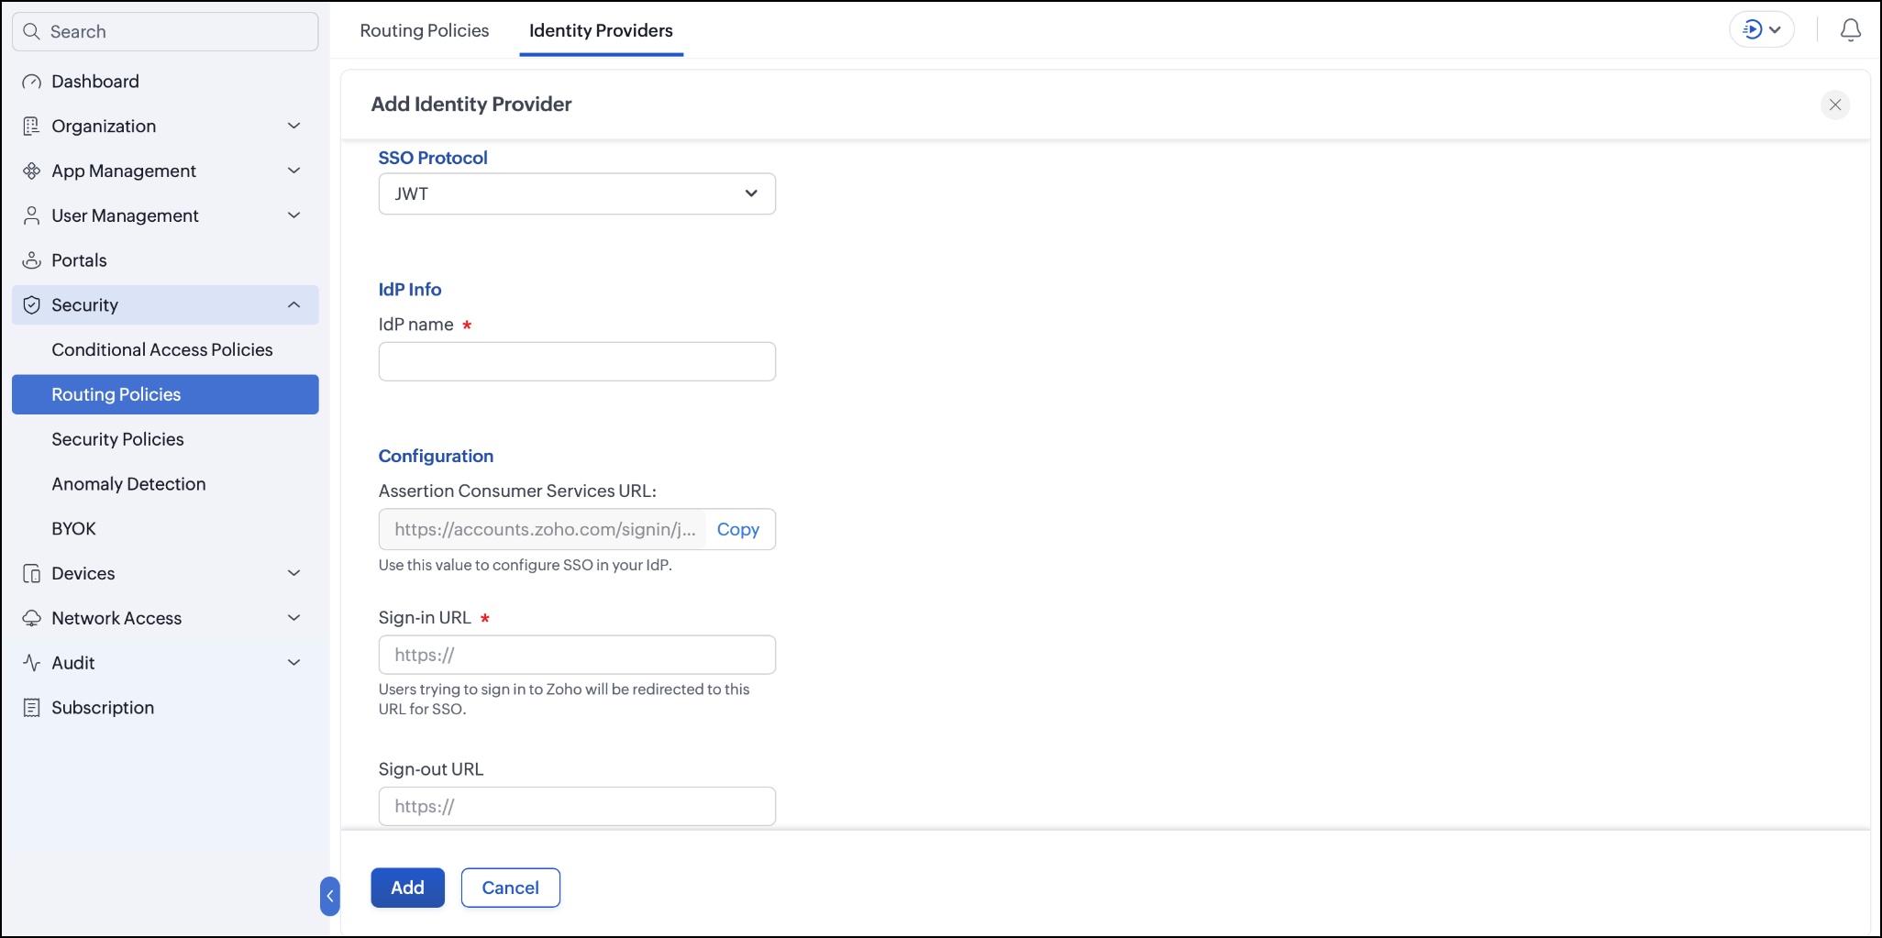Screen dimensions: 1882x938
Task: Copy the Assertion Consumer Services URL
Action: click(737, 529)
